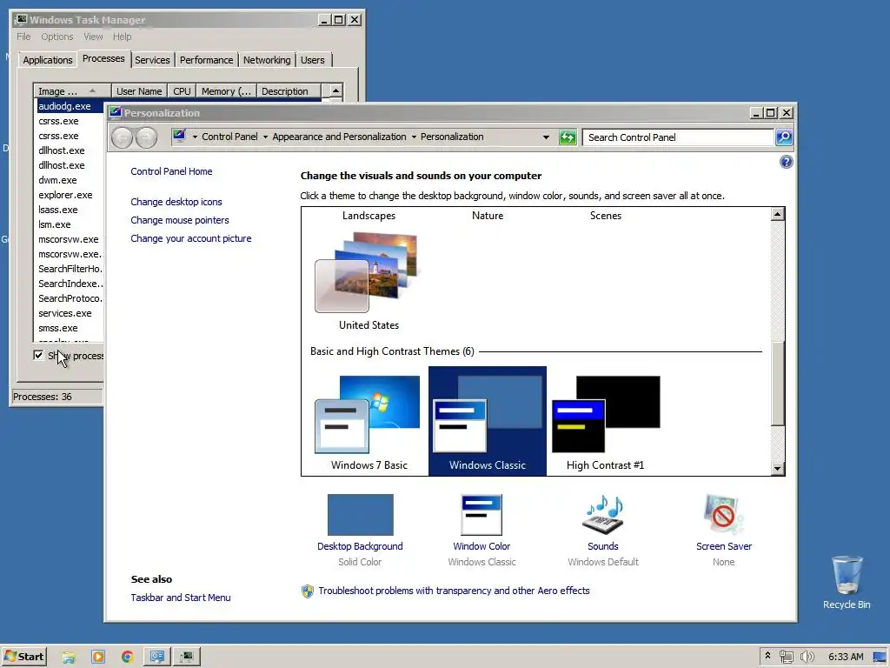Click the back arrow button in Personalization

pyautogui.click(x=122, y=137)
